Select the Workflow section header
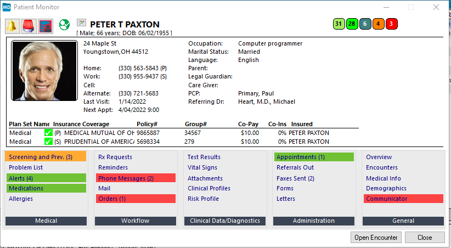451x248 pixels. [x=136, y=221]
